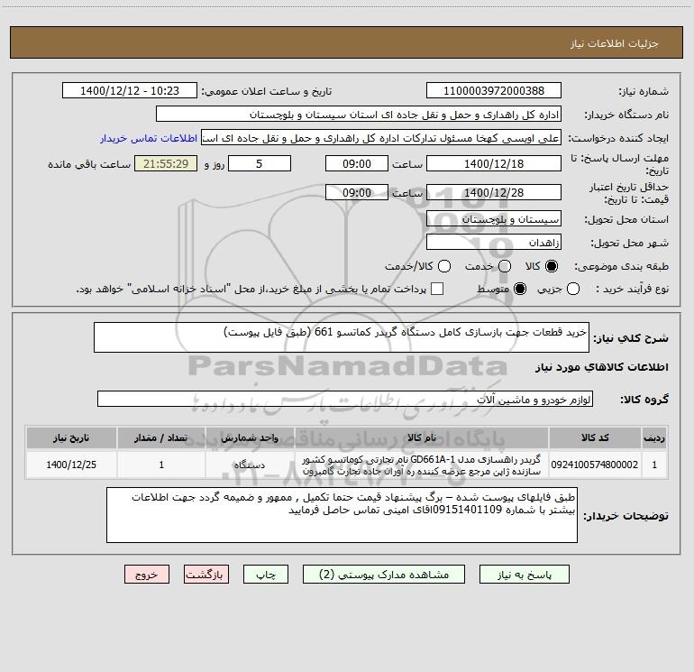Click the اطلاعات کالاهای مورد نیاز heading
Screen dimensions: 694x672
[601, 367]
